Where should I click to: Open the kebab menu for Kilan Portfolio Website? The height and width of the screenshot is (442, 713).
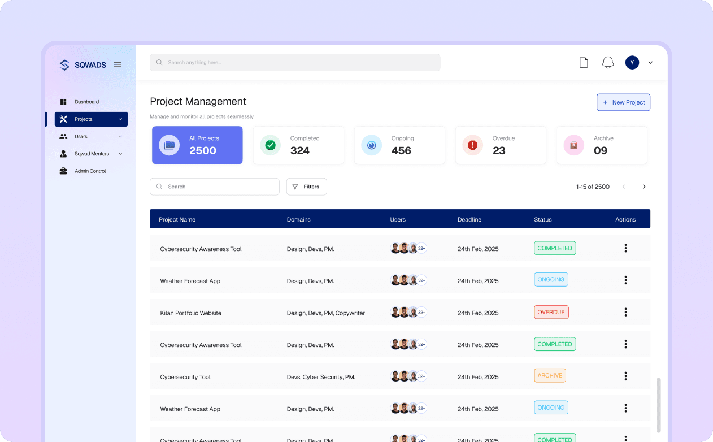[625, 311]
